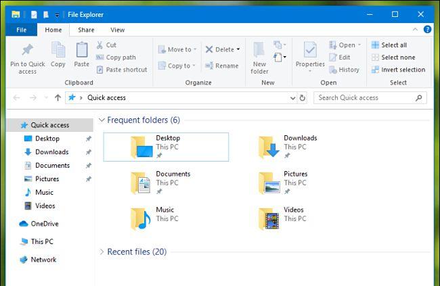Image resolution: width=440 pixels, height=286 pixels.
Task: Open Help via the question mark icon
Action: (427, 30)
